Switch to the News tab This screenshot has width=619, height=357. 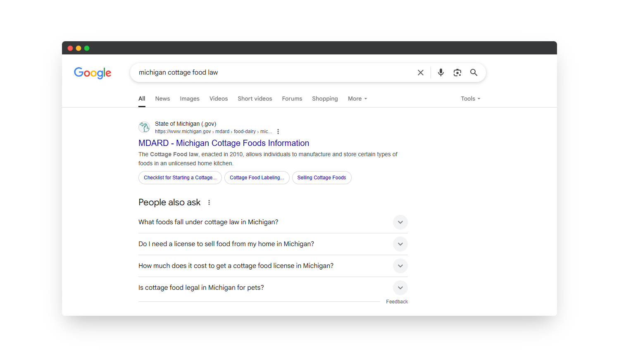162,99
